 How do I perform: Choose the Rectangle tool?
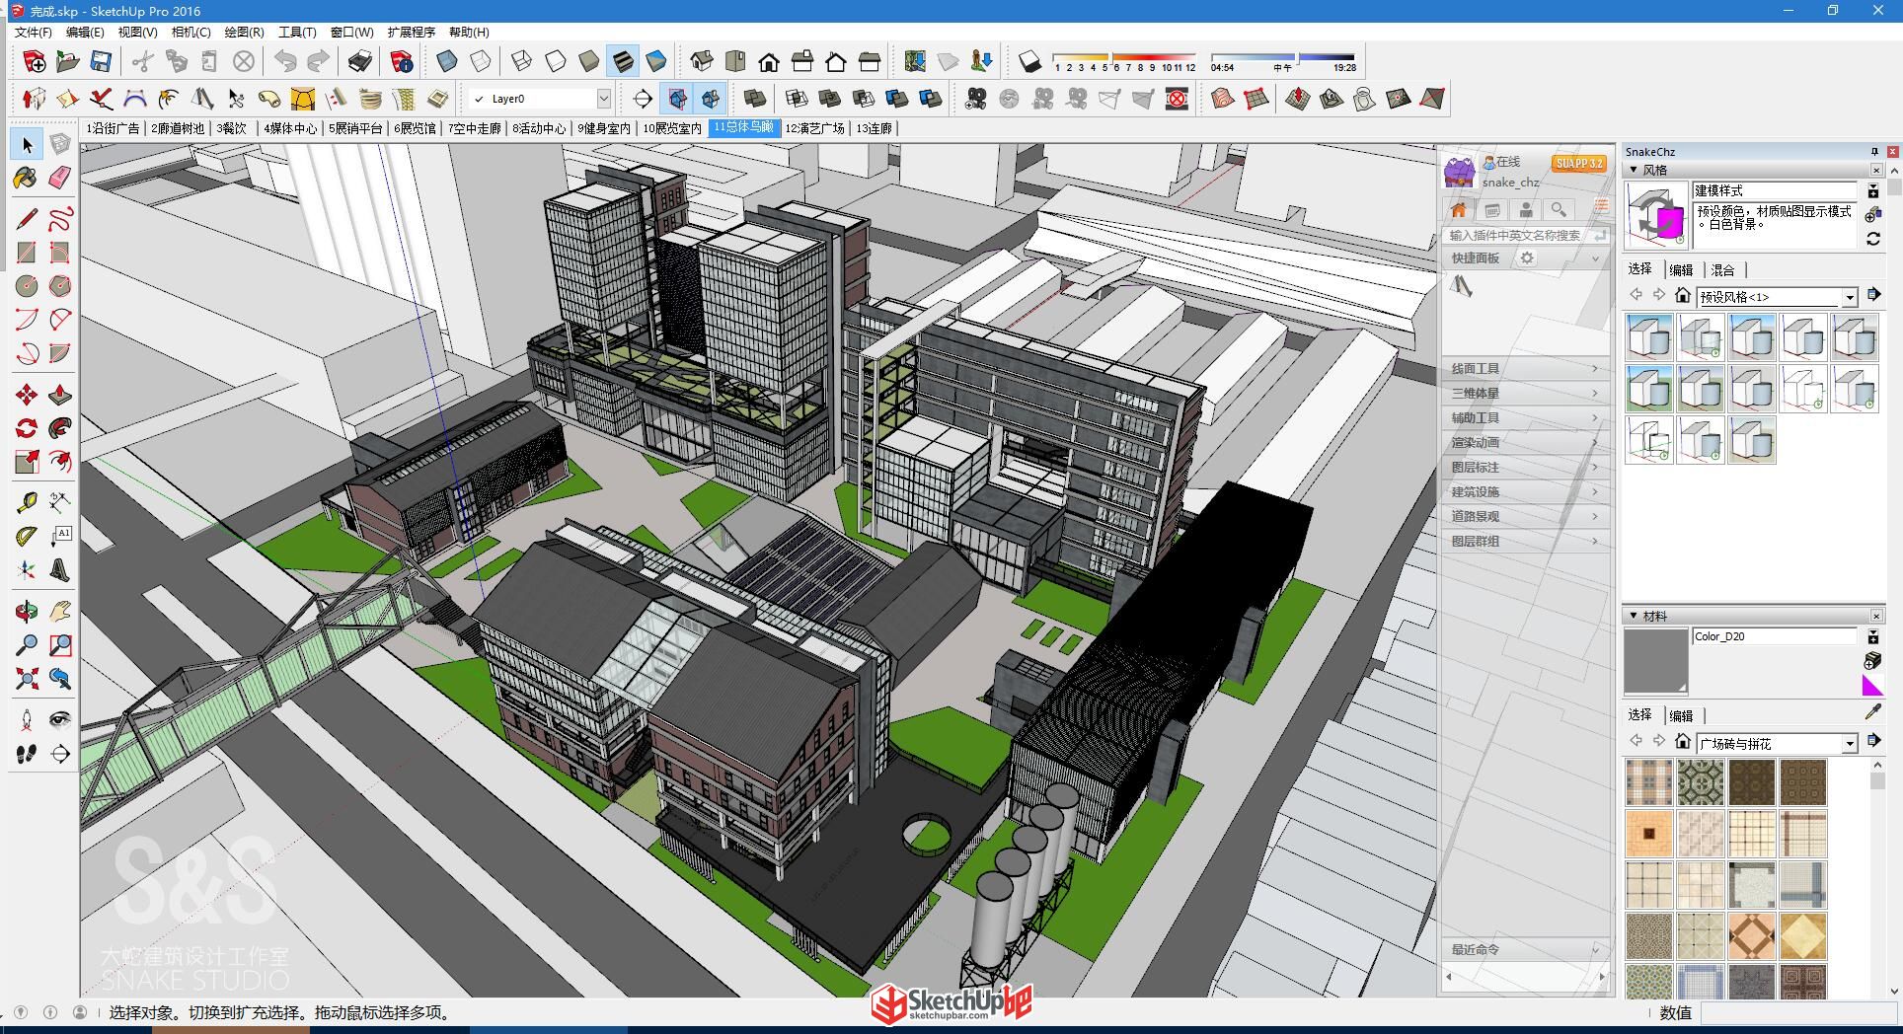coord(27,253)
